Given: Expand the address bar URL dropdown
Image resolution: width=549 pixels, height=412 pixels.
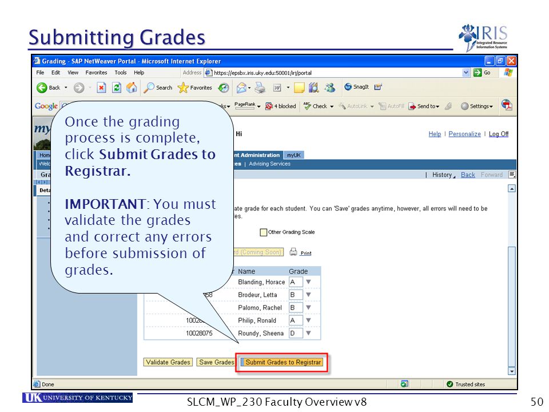Looking at the screenshot, I should tap(466, 73).
